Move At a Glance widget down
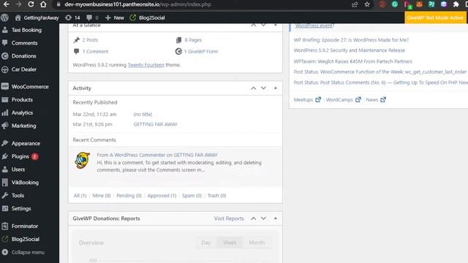Viewport: 468px width, 263px height. coord(263,26)
